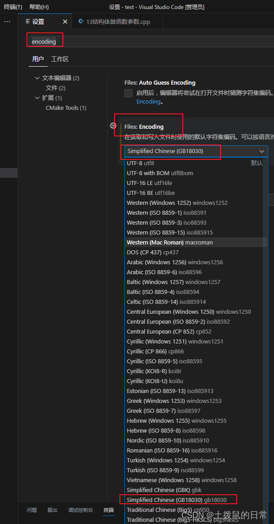274x524 pixels.
Task: Select Celtic (ISO 8859-14) encoding
Action: point(196,302)
